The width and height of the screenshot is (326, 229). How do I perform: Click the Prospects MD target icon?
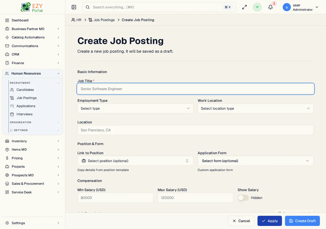(x=7, y=175)
